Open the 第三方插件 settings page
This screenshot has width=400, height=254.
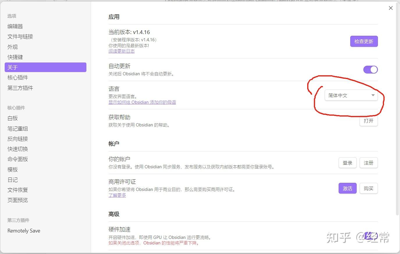pyautogui.click(x=20, y=88)
